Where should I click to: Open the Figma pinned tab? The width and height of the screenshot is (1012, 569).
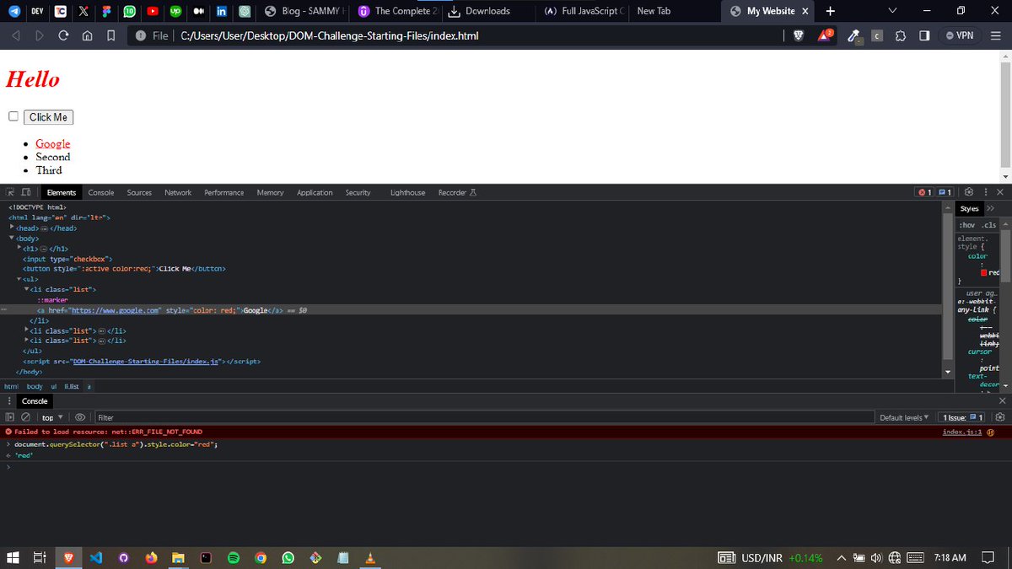[106, 11]
